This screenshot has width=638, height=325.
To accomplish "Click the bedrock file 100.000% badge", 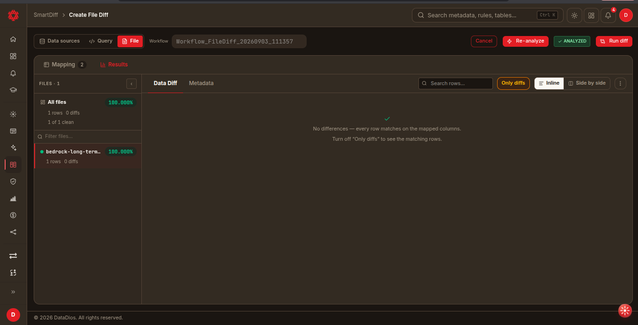I will (x=121, y=152).
